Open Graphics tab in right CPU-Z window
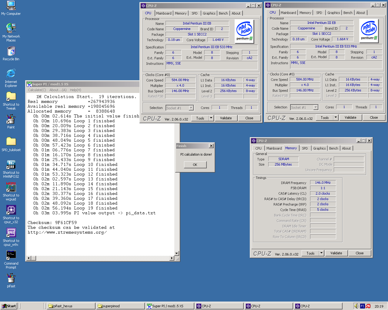This screenshot has height=310, width=388. point(334,13)
